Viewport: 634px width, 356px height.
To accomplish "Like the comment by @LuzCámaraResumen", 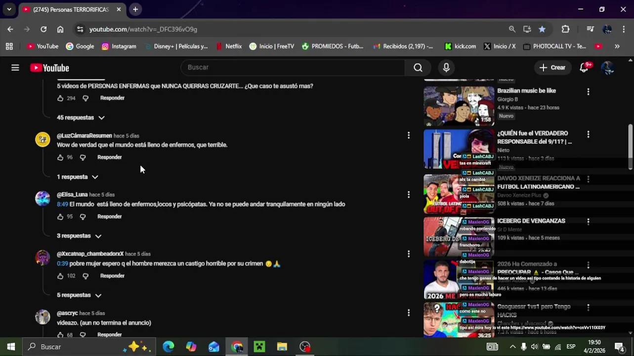I will 60,157.
